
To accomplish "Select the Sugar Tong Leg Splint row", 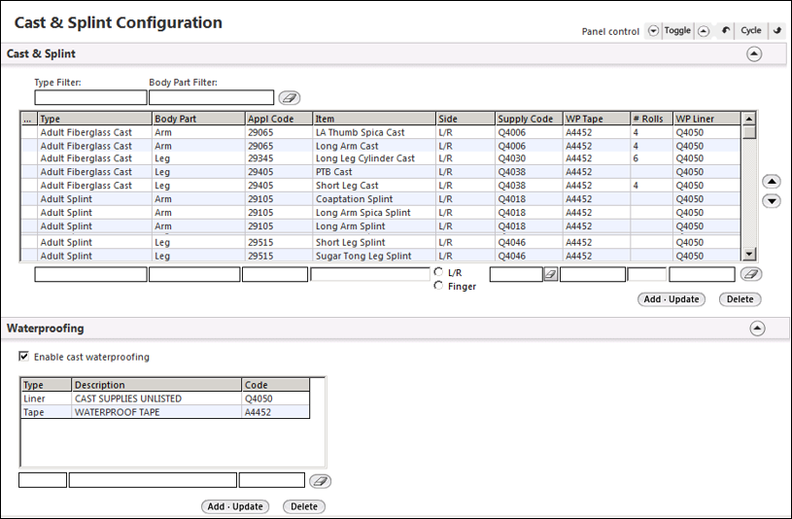I will point(381,256).
